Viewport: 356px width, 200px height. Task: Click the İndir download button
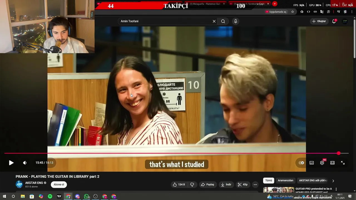(x=226, y=184)
